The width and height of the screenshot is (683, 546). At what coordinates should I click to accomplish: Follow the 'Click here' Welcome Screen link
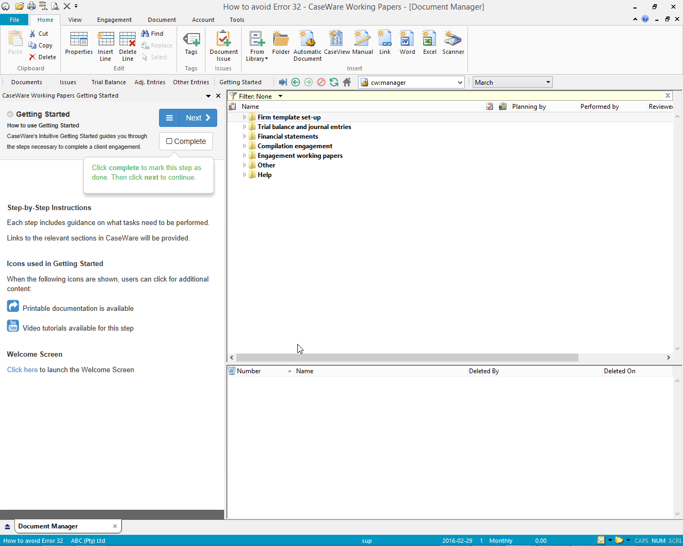point(22,370)
